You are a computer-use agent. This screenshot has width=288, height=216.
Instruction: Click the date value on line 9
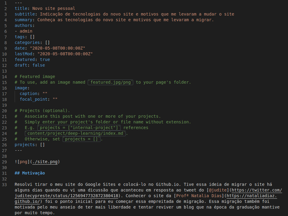coord(57,48)
